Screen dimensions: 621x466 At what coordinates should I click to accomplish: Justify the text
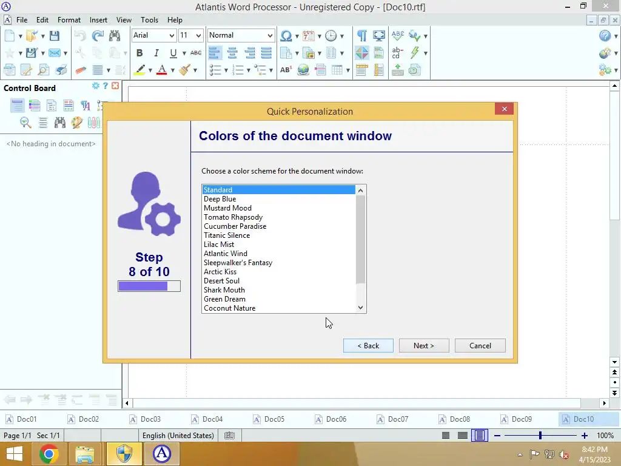(x=267, y=53)
